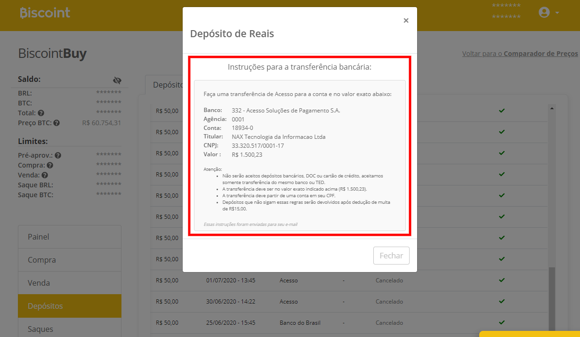Show help icon next to Pré-aprov.
Image resolution: width=580 pixels, height=337 pixels.
pos(58,155)
